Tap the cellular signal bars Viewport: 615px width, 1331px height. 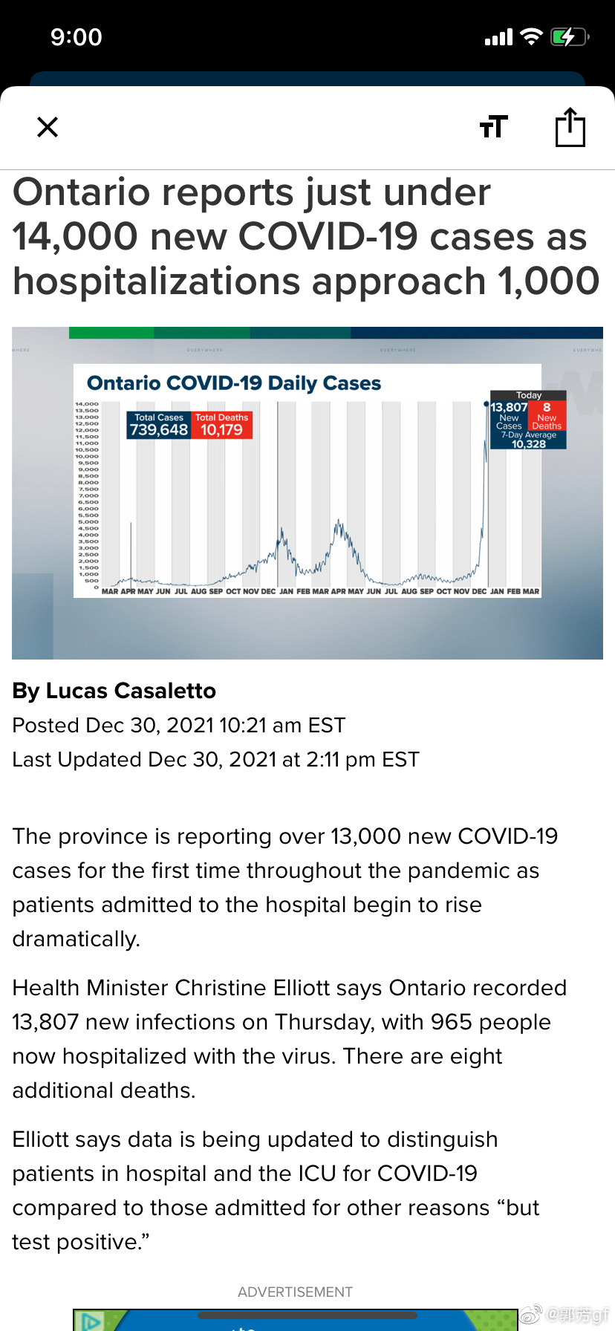pos(498,37)
